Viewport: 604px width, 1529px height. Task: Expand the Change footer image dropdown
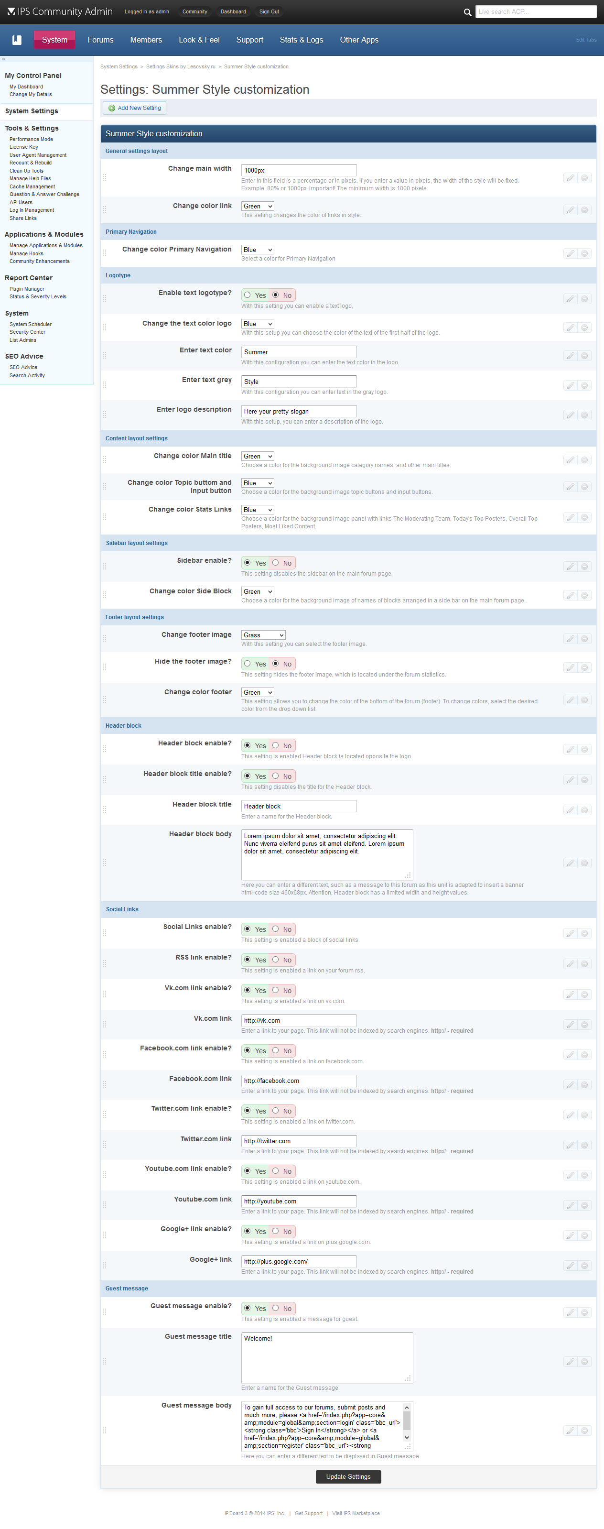(x=263, y=635)
